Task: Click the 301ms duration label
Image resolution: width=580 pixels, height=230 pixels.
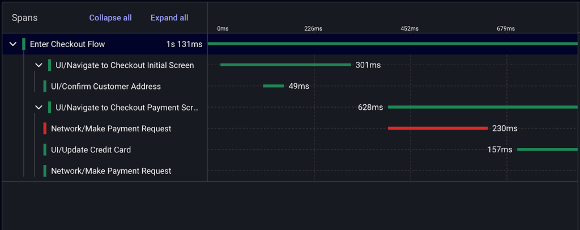Action: pyautogui.click(x=368, y=66)
